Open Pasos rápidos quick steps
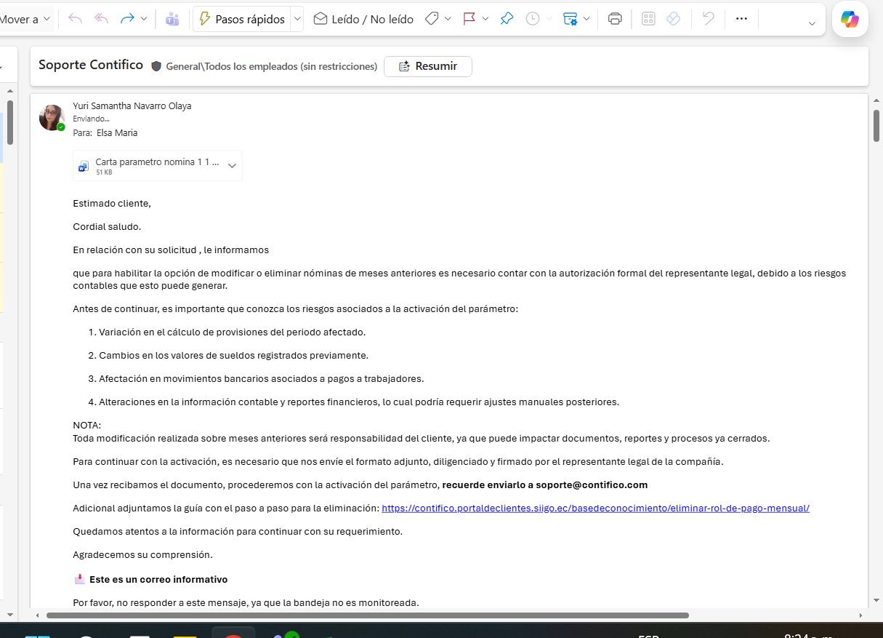The width and height of the screenshot is (883, 638). coord(242,19)
